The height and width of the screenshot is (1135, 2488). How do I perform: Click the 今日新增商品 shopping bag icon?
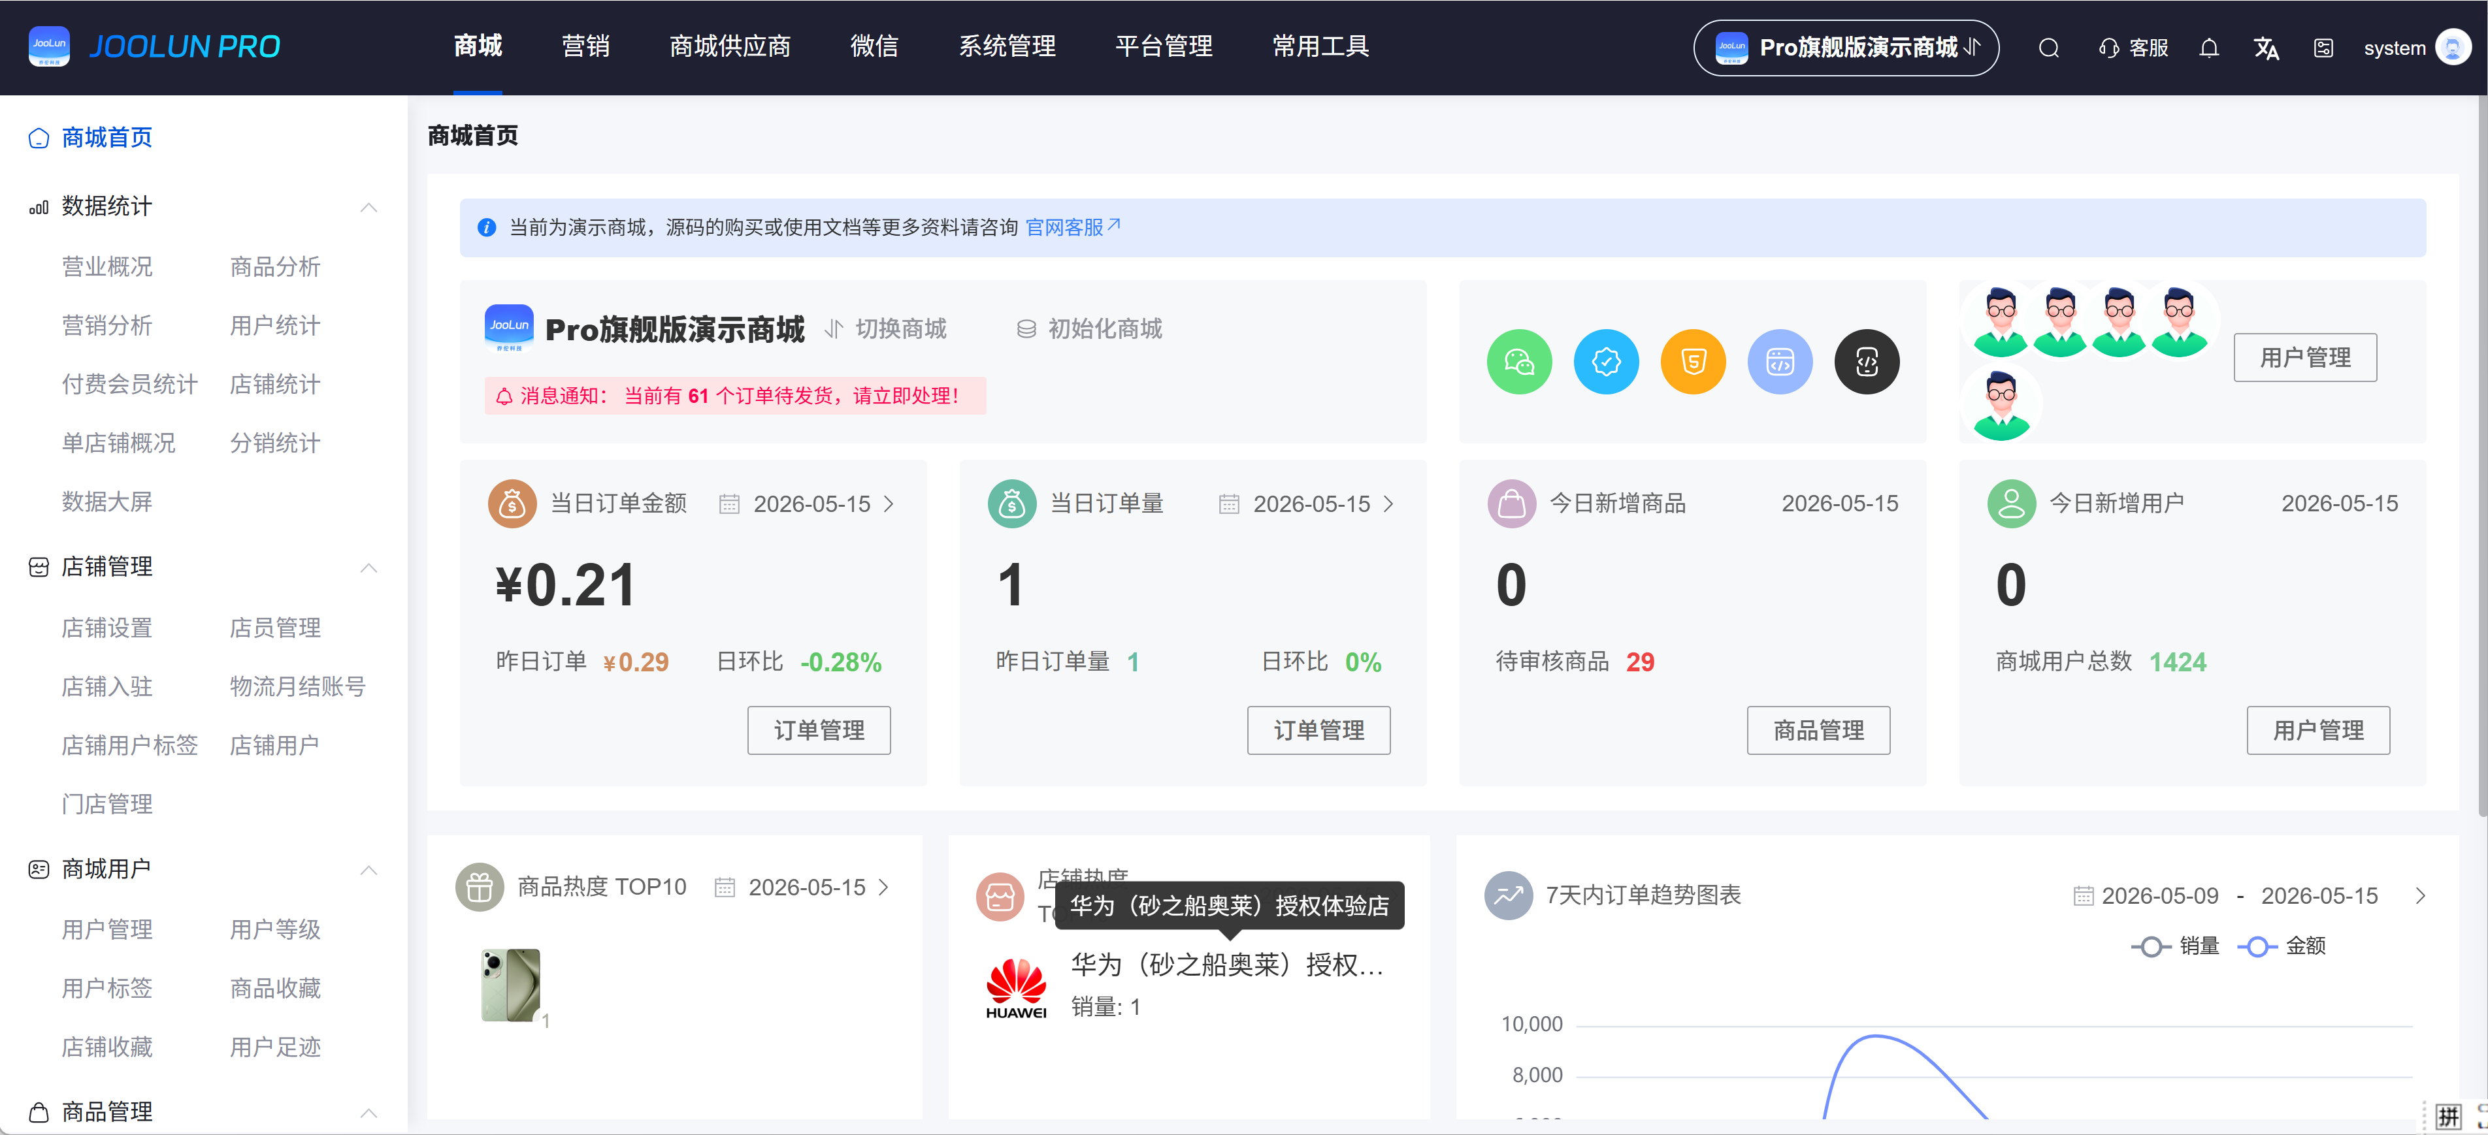[1511, 504]
